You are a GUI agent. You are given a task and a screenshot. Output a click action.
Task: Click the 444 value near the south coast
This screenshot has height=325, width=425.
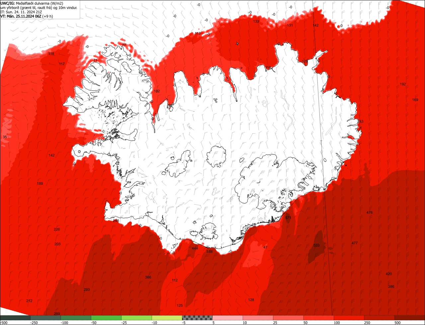pos(195,248)
